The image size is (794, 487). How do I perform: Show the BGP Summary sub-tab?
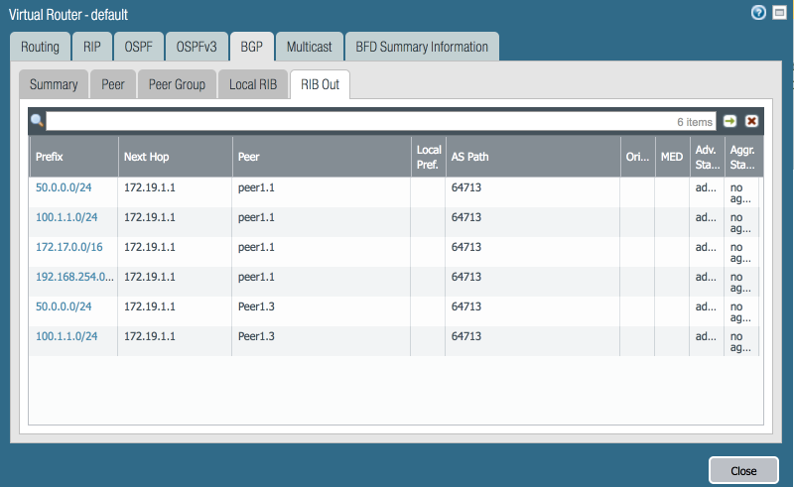coord(54,84)
